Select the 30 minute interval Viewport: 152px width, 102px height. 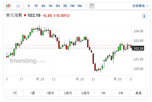pyautogui.click(x=43, y=6)
